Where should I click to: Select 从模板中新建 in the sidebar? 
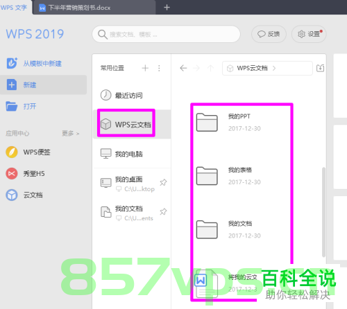43,64
